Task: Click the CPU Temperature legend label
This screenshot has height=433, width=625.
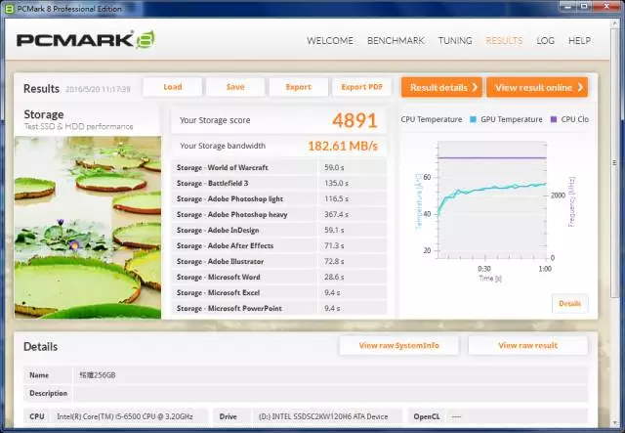Action: pos(432,119)
